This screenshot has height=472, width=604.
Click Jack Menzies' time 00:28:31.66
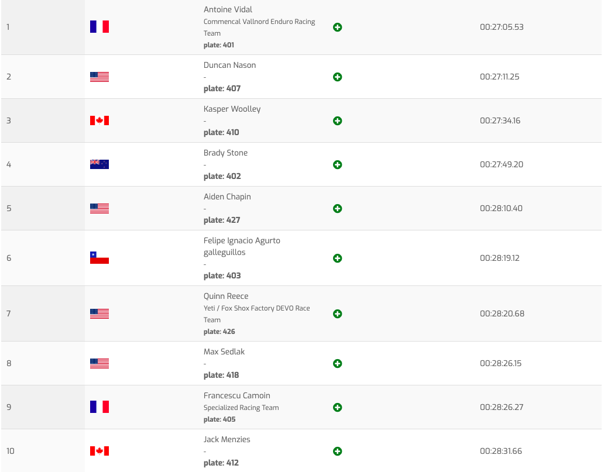501,451
